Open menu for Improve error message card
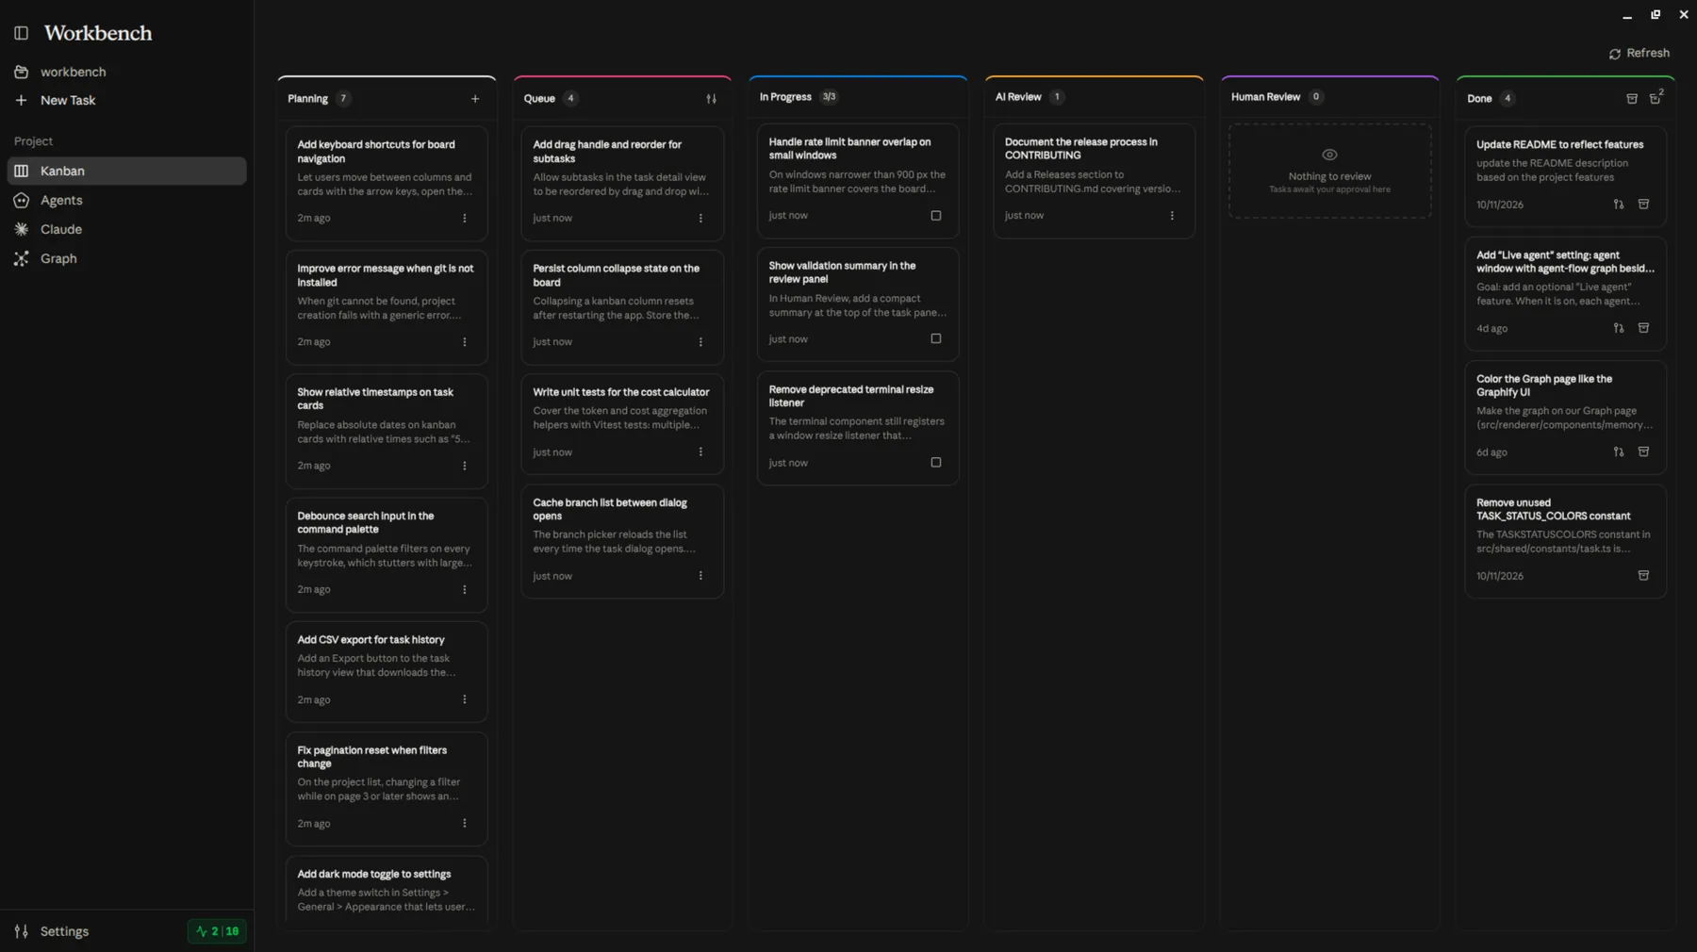 click(465, 342)
